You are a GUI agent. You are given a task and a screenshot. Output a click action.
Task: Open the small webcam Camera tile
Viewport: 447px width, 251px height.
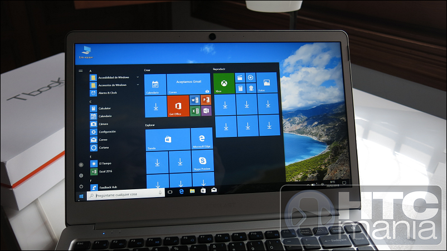(251, 88)
